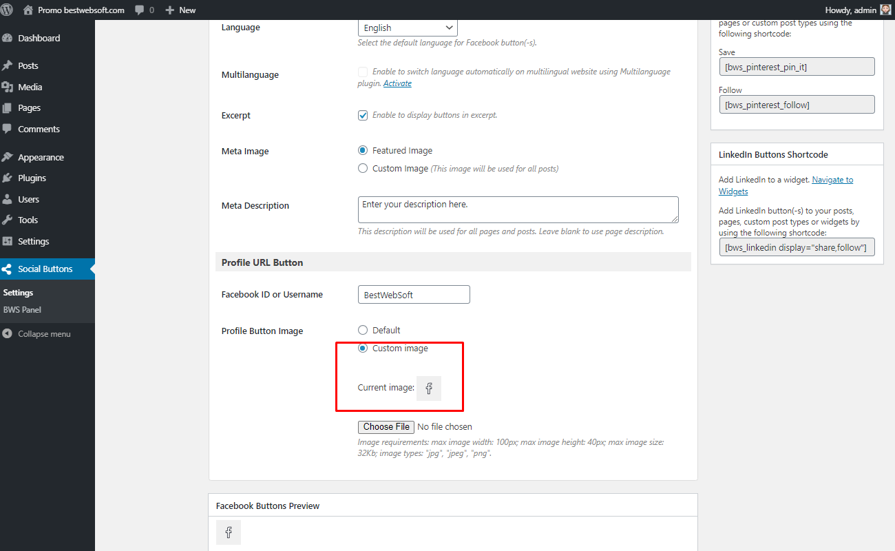Click Promo bestwebsoft.com site link

pos(81,10)
